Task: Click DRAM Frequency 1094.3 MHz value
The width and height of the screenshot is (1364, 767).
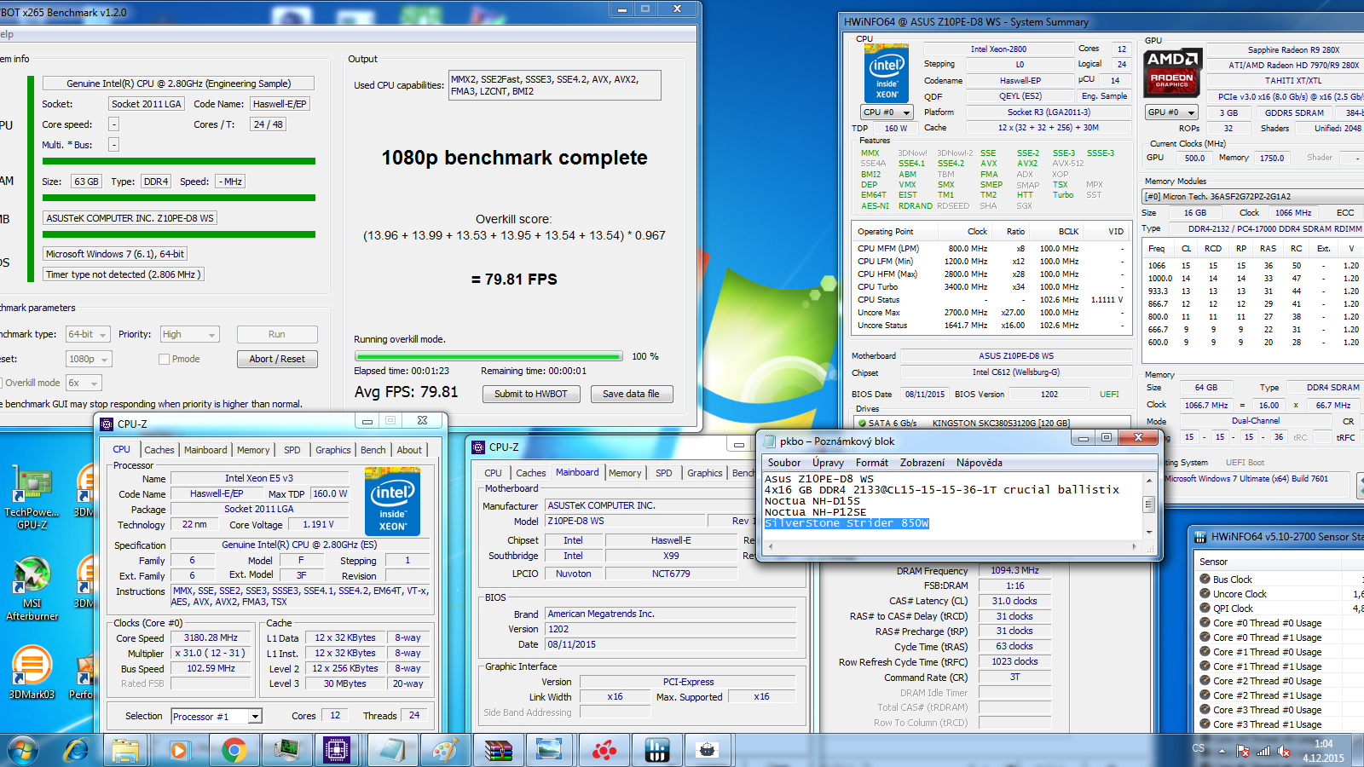Action: click(x=1014, y=570)
